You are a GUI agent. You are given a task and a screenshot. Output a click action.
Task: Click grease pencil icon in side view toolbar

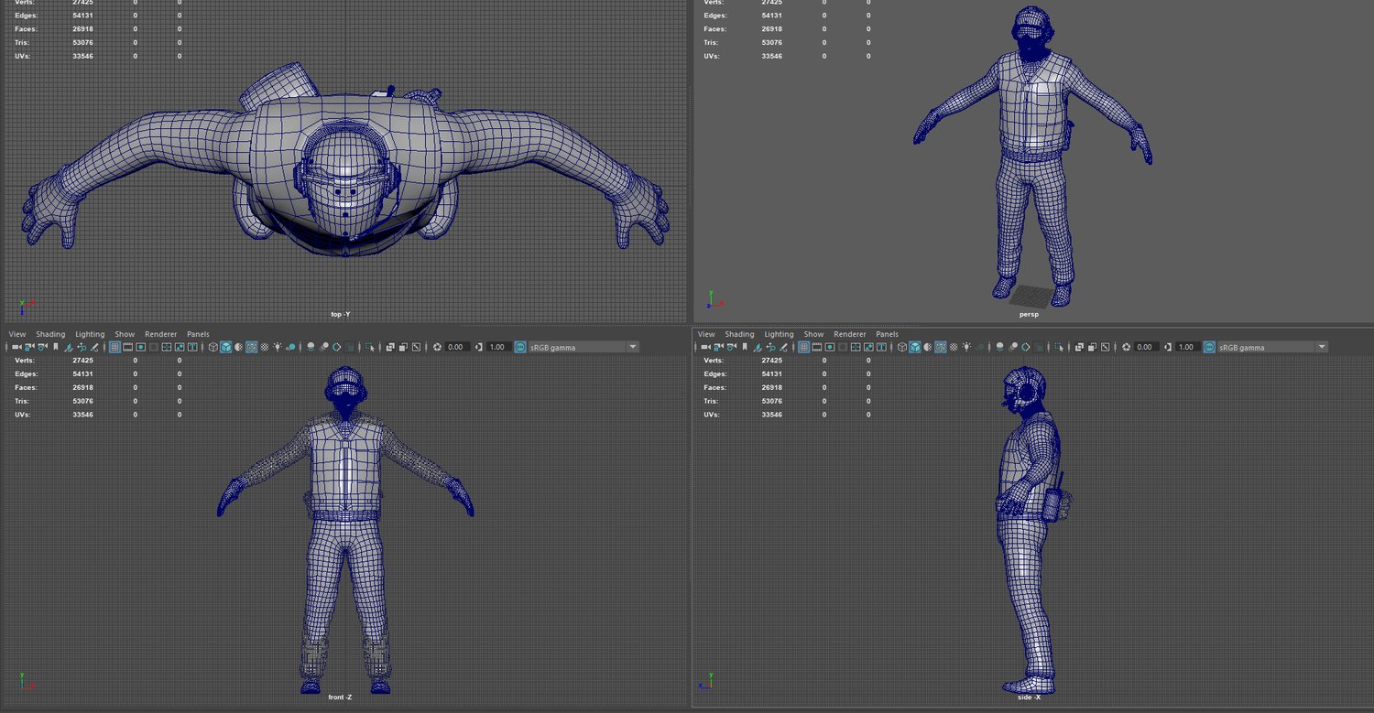[784, 348]
